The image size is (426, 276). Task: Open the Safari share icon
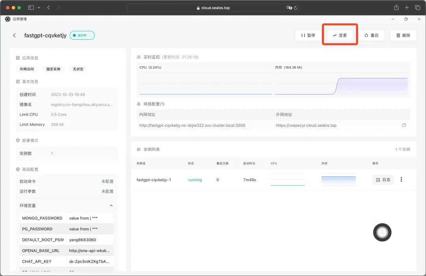396,7
